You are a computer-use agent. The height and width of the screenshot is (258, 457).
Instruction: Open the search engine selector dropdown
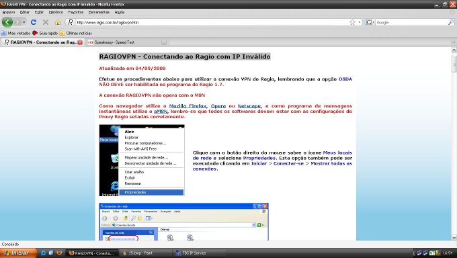(370, 22)
